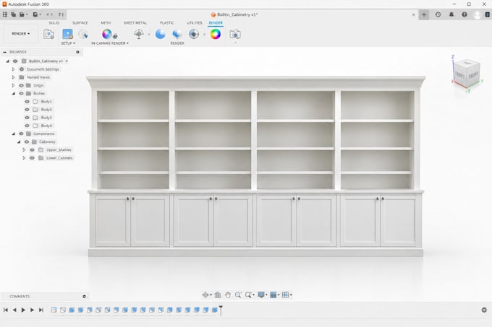Open the Viewports layout icon
The width and height of the screenshot is (492, 327).
(285, 295)
